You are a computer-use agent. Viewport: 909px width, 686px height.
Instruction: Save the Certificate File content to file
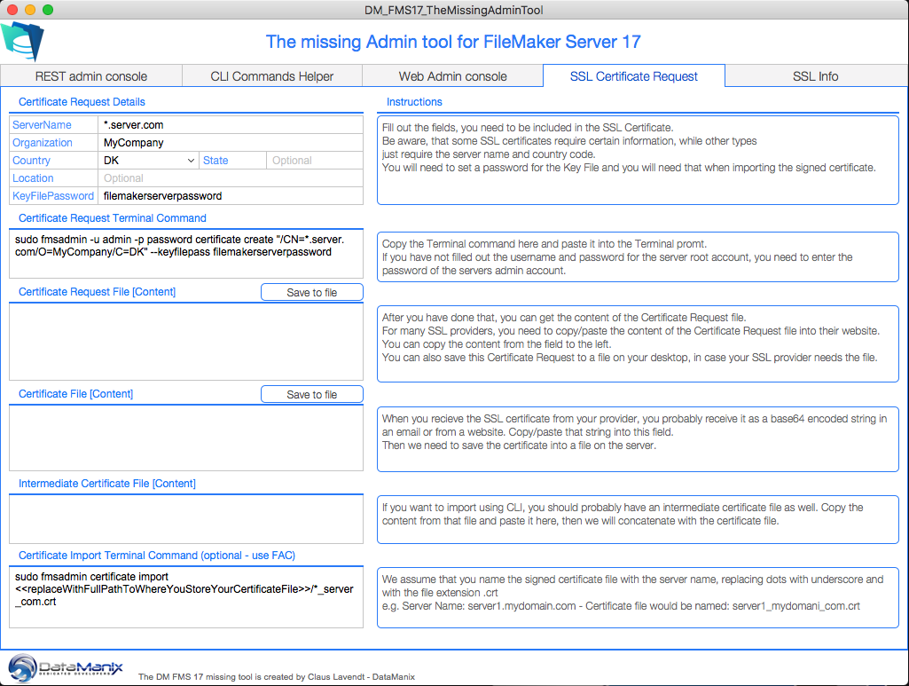point(312,394)
